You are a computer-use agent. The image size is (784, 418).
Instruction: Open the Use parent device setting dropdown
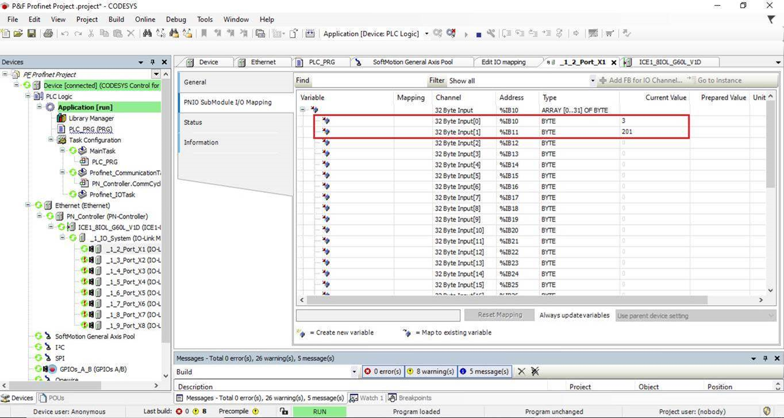pos(770,315)
